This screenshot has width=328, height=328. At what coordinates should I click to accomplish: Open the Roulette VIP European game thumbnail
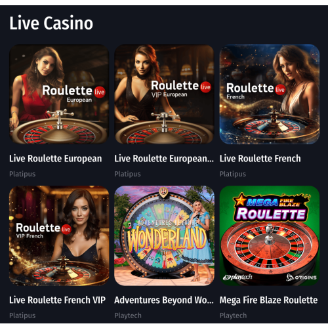[164, 94]
